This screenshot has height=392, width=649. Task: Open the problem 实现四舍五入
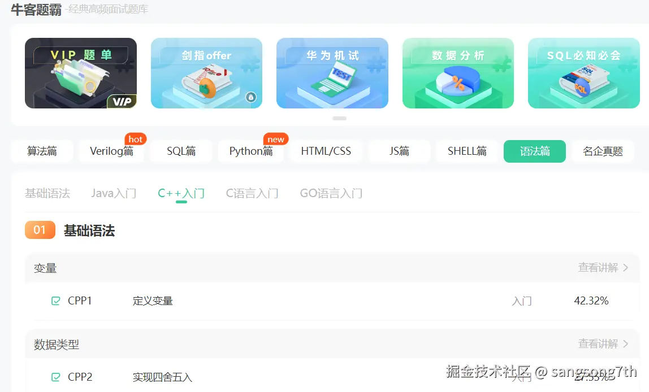[x=162, y=377]
